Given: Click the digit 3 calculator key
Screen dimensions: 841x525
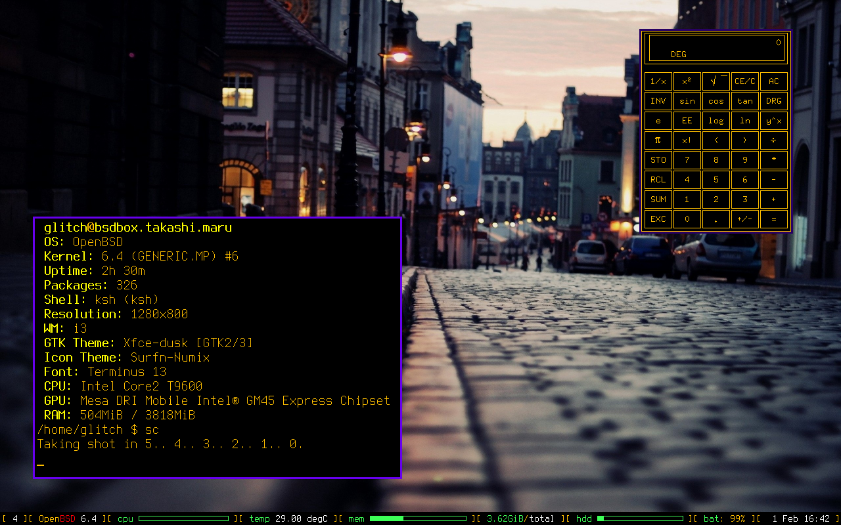Looking at the screenshot, I should pos(745,199).
